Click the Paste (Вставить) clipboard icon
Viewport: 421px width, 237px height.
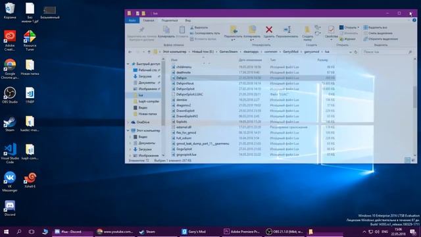tap(182, 30)
